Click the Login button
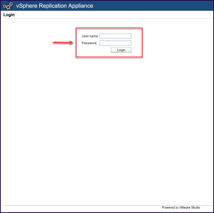 (x=121, y=50)
